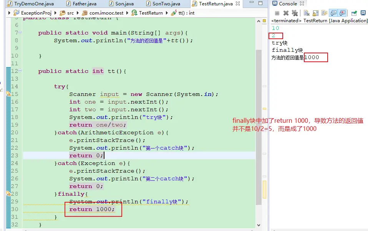Close the Console view tab
Image resolution: width=368 pixels, height=231 pixels.
(302, 3)
